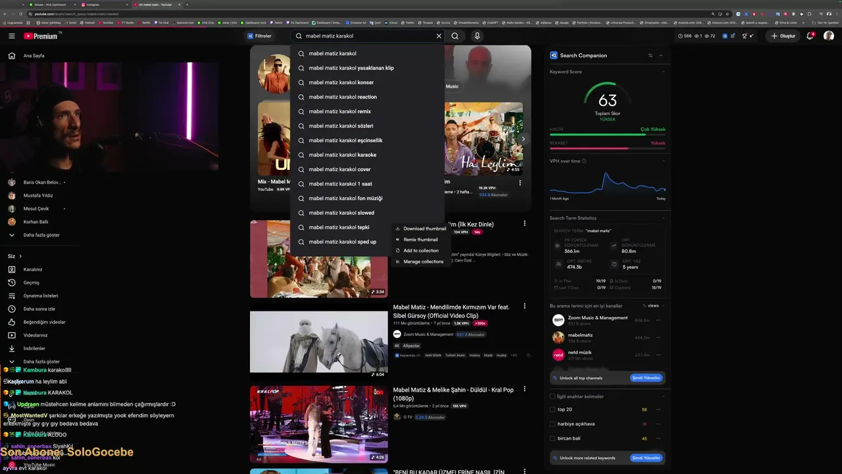Open the vidIQ extension icon in header
The width and height of the screenshot is (842, 474).
click(725, 36)
